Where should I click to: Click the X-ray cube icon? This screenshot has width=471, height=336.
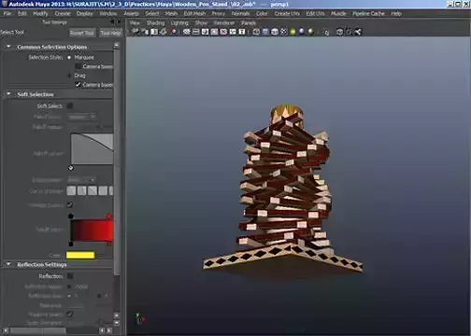pyautogui.click(x=340, y=32)
